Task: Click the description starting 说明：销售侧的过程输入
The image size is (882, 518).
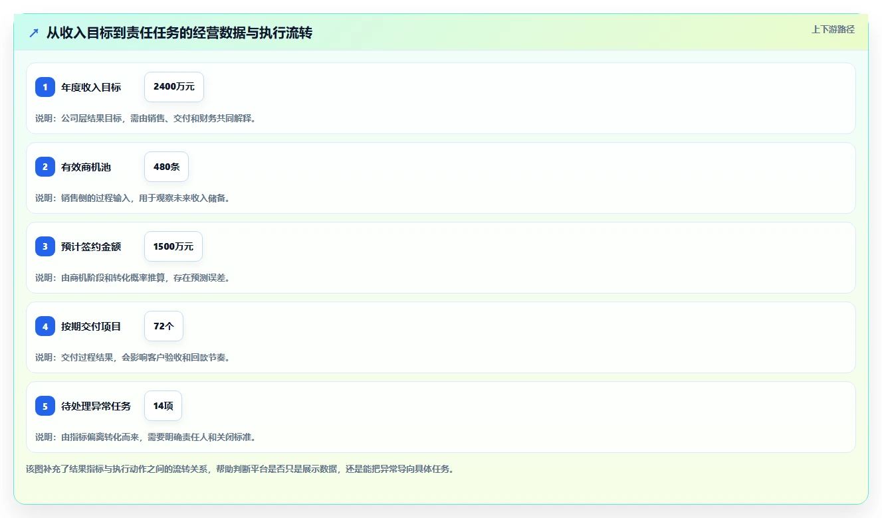Action: pyautogui.click(x=133, y=198)
